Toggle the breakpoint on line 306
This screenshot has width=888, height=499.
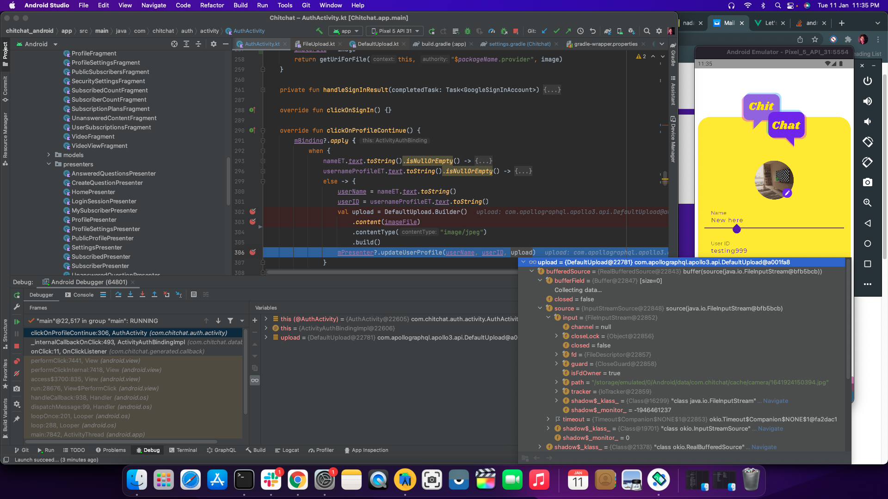(x=253, y=252)
